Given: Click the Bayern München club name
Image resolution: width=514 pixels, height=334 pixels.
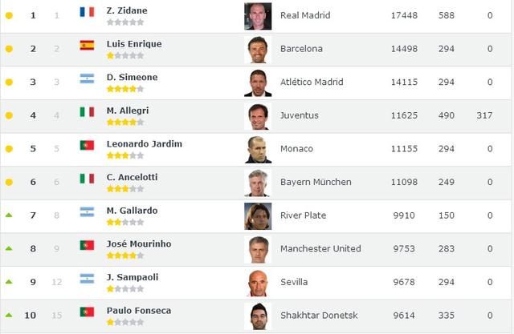Looking at the screenshot, I should (x=316, y=182).
